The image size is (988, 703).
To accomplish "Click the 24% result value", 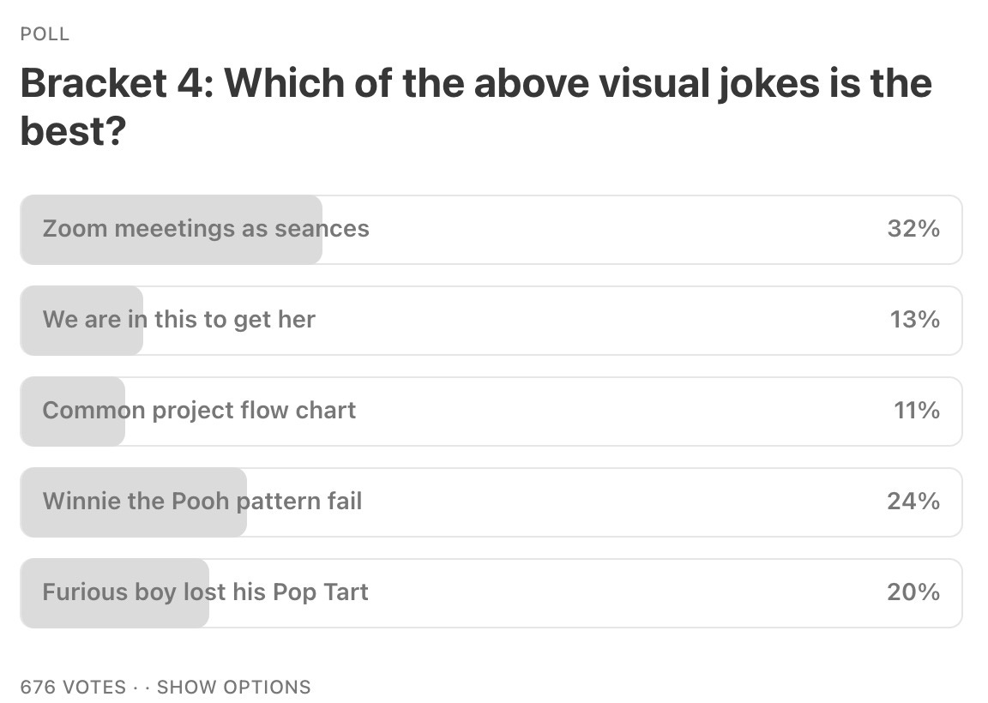I will tap(913, 502).
